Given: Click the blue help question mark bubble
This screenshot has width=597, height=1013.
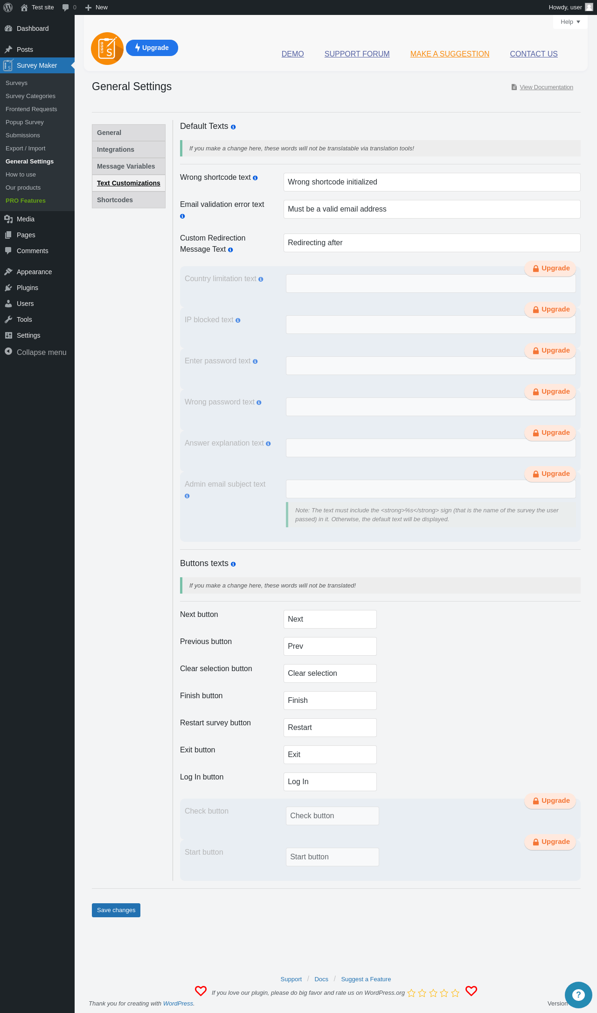Looking at the screenshot, I should [578, 995].
